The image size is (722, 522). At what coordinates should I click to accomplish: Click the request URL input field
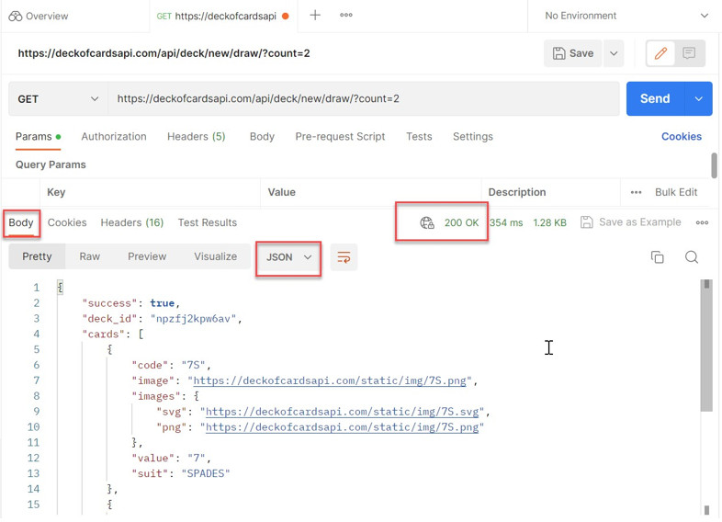tap(364, 99)
